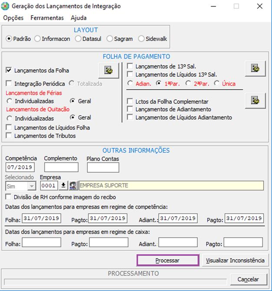
Task: Open the Ferramentas menu
Action: pos(47,18)
